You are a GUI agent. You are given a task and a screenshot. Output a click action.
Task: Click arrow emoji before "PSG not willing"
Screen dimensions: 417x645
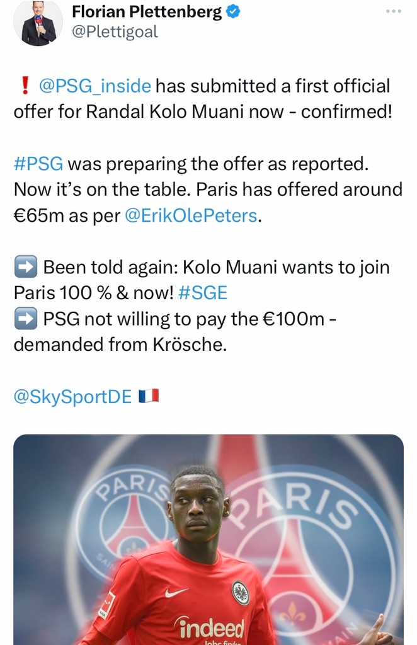(x=25, y=319)
